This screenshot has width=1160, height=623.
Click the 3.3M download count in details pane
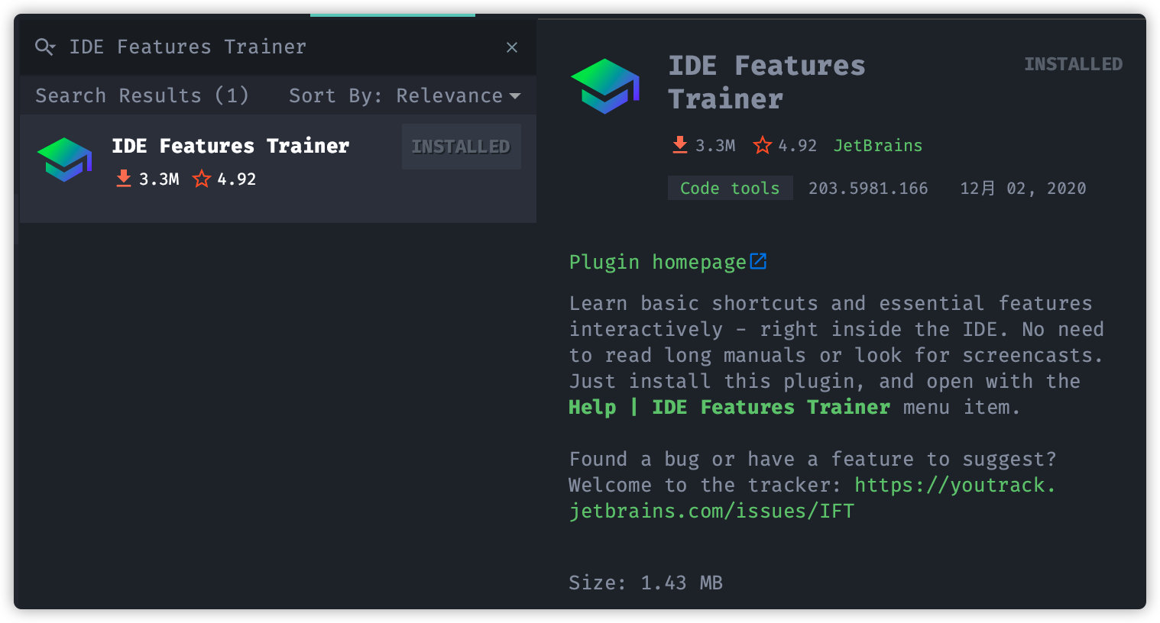click(x=715, y=145)
